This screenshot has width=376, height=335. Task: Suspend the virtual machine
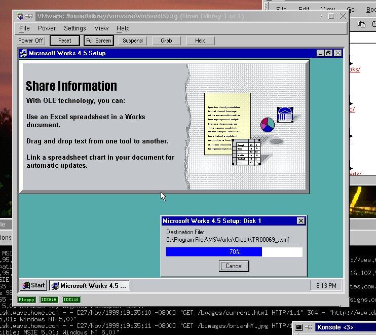(x=133, y=41)
